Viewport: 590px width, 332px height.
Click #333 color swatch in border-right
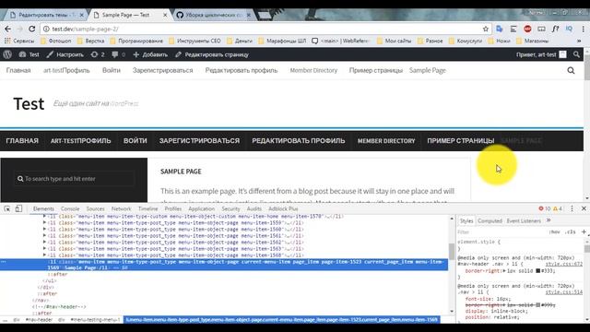click(x=538, y=270)
